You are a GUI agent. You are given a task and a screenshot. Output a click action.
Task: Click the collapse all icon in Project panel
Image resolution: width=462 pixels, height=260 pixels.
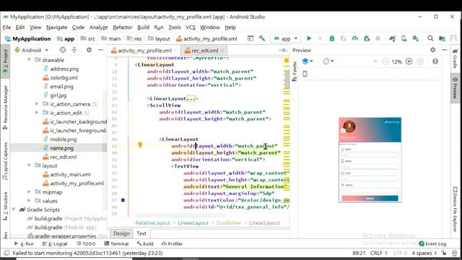click(x=74, y=50)
